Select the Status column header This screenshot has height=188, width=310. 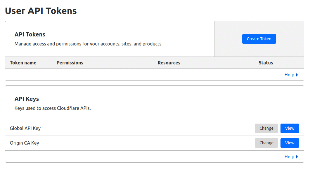(x=266, y=63)
